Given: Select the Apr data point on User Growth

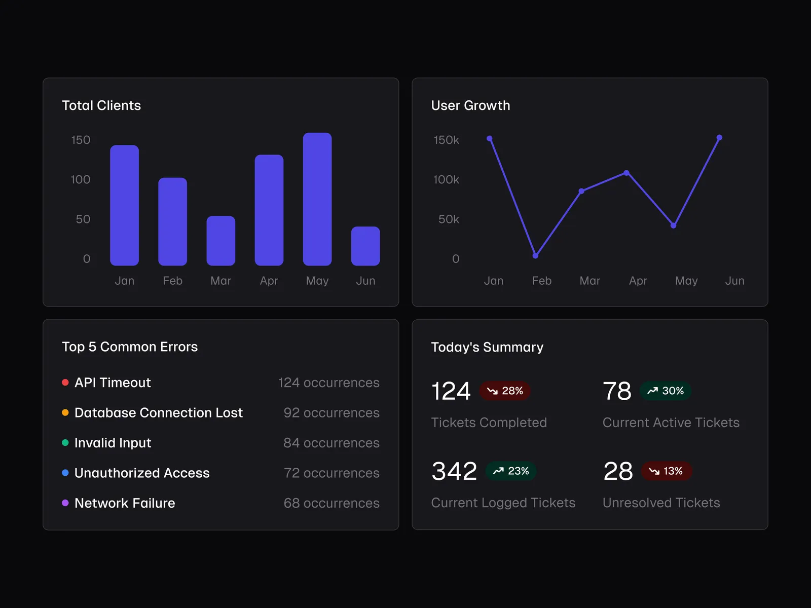Looking at the screenshot, I should pos(627,173).
